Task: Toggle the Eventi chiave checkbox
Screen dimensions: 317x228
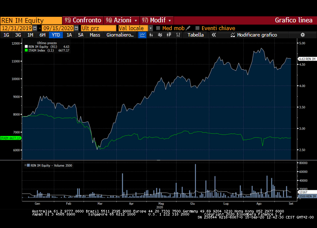Action: point(198,28)
